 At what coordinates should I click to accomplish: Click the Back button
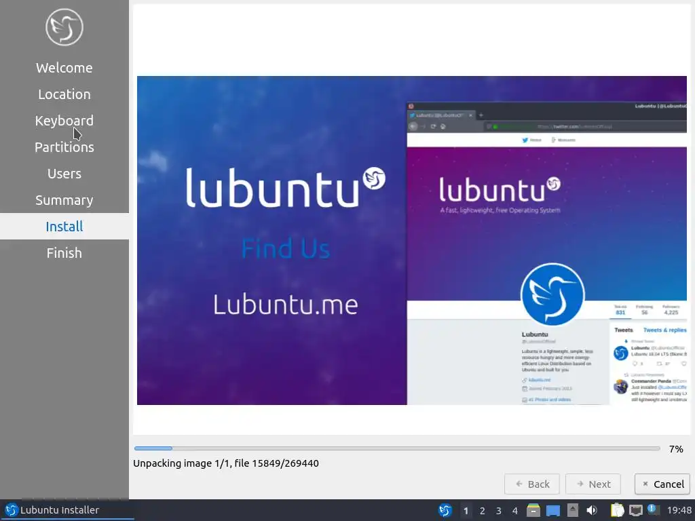click(x=532, y=484)
